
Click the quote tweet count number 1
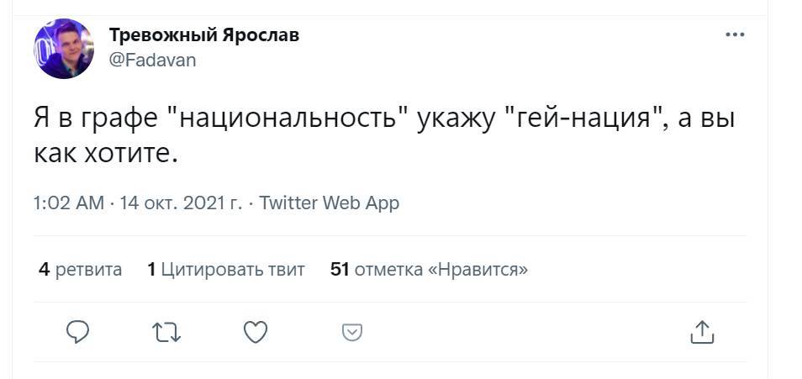pos(151,270)
